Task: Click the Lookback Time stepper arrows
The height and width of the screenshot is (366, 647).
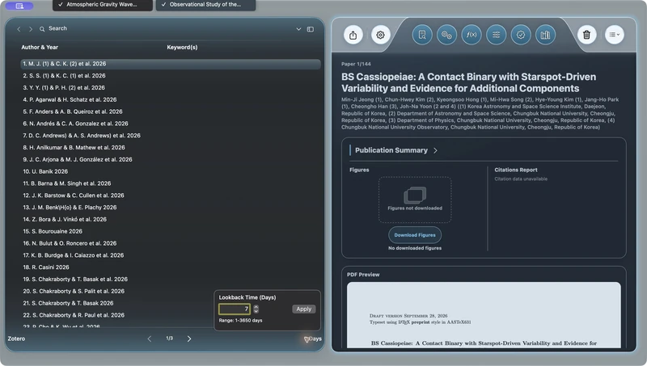Action: point(256,309)
